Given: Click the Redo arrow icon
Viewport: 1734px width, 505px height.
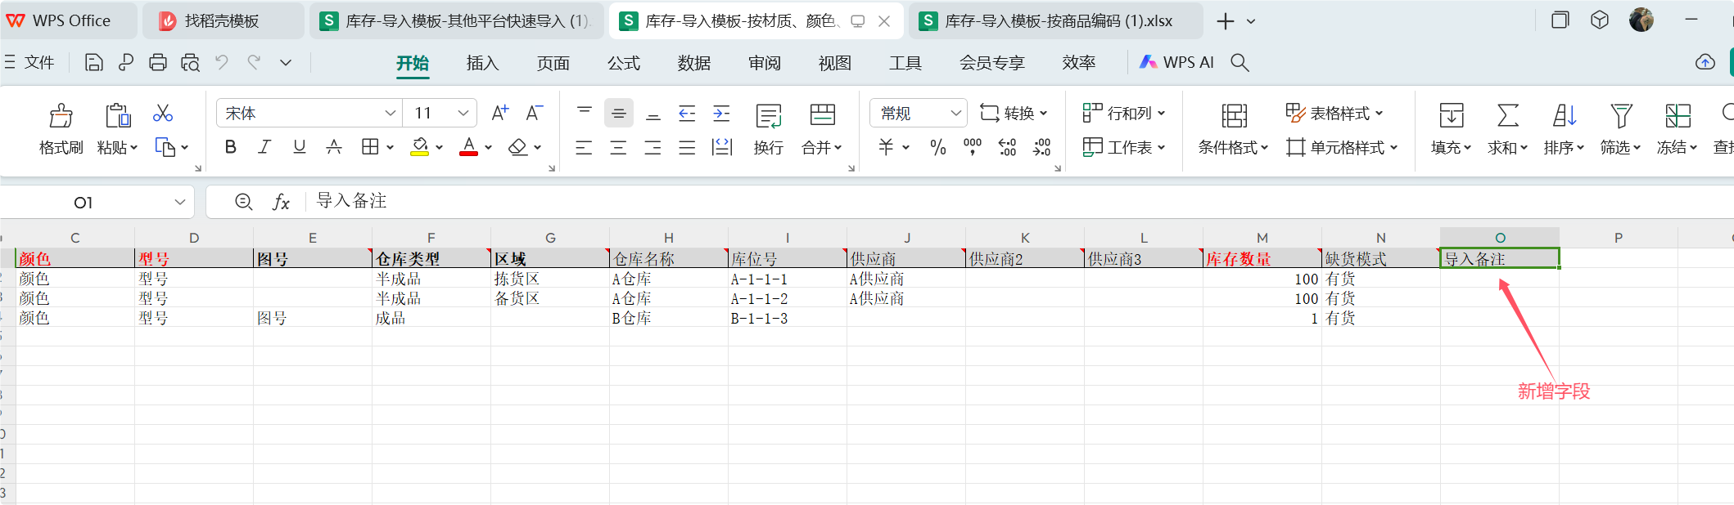Looking at the screenshot, I should click(x=254, y=62).
